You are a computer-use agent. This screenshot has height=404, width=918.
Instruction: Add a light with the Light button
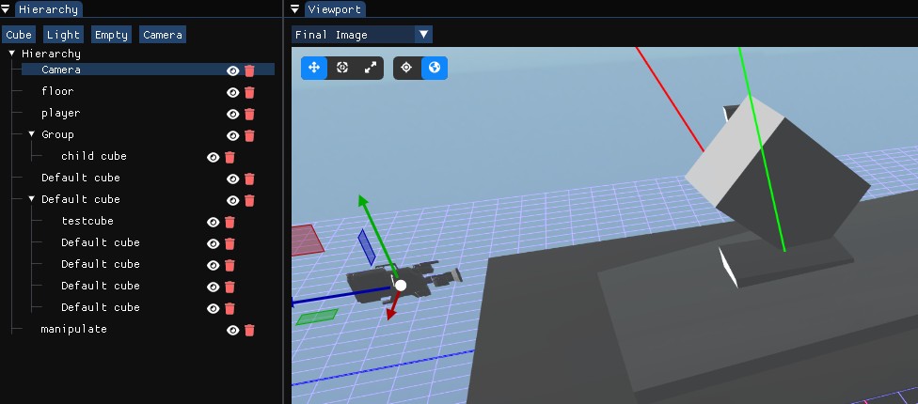(63, 35)
